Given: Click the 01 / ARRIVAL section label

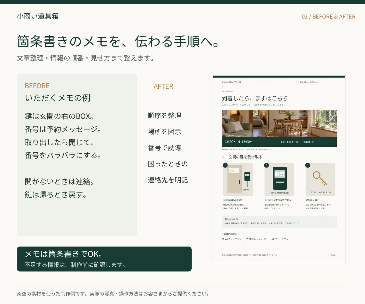Looking at the screenshot, I should [228, 91].
